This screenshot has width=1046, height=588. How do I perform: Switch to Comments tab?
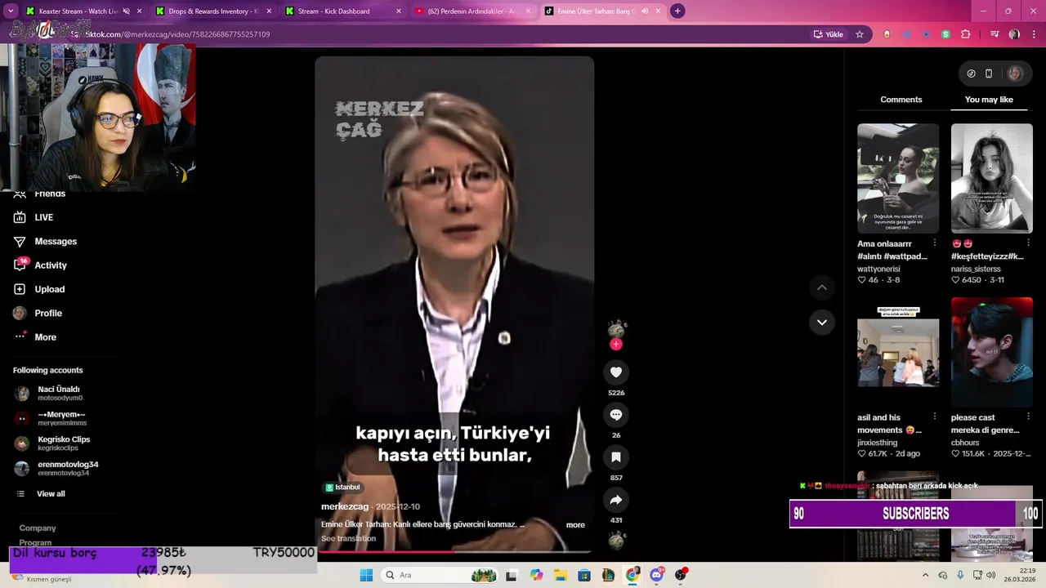[x=901, y=100]
